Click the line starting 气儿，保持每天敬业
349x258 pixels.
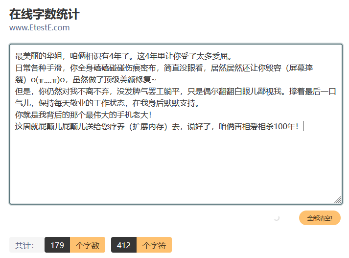pyautogui.click(x=107, y=103)
